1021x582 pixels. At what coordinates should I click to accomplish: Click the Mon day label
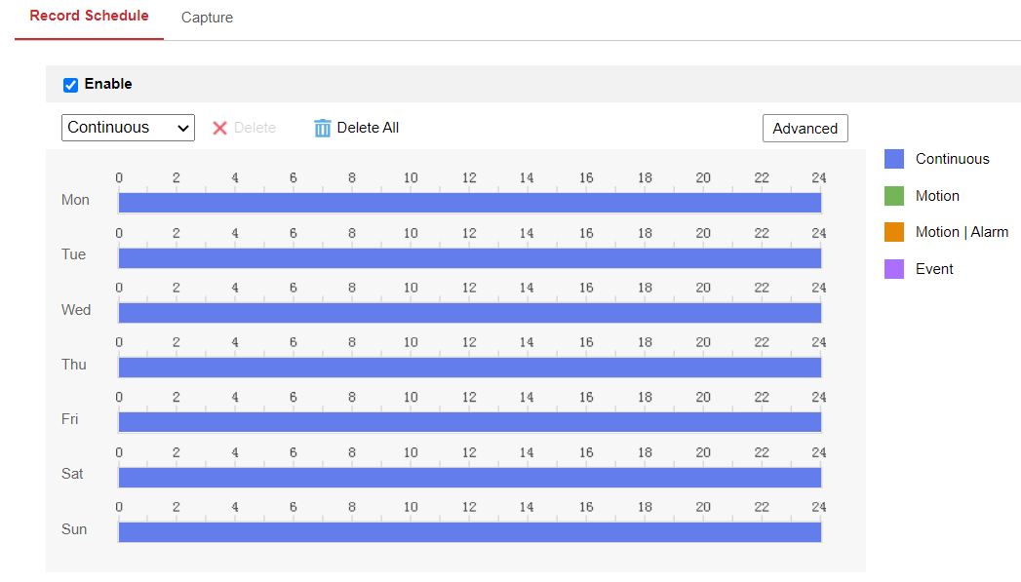75,200
